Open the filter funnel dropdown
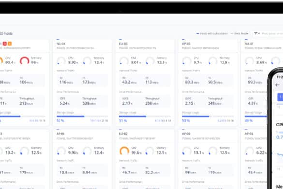 tap(257, 33)
